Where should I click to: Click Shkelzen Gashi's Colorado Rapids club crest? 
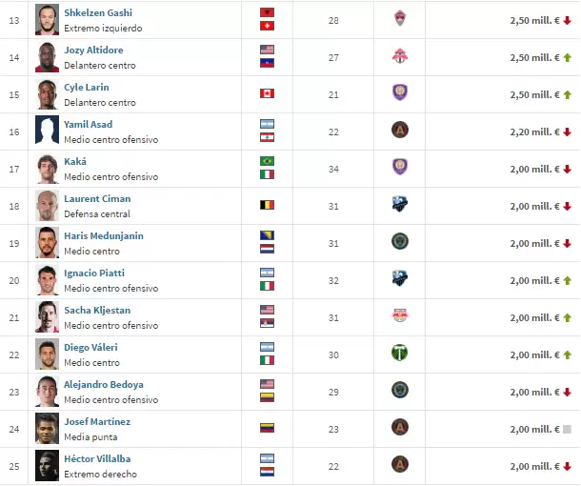(x=400, y=19)
